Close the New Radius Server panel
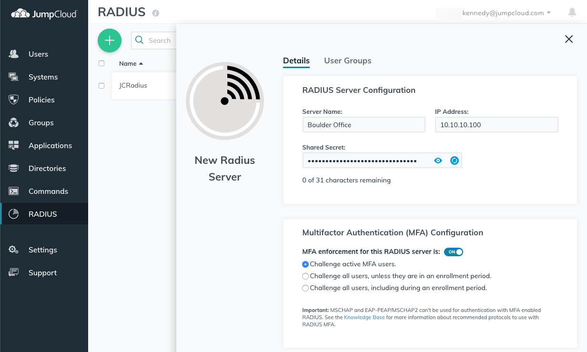The width and height of the screenshot is (587, 352). pyautogui.click(x=569, y=39)
